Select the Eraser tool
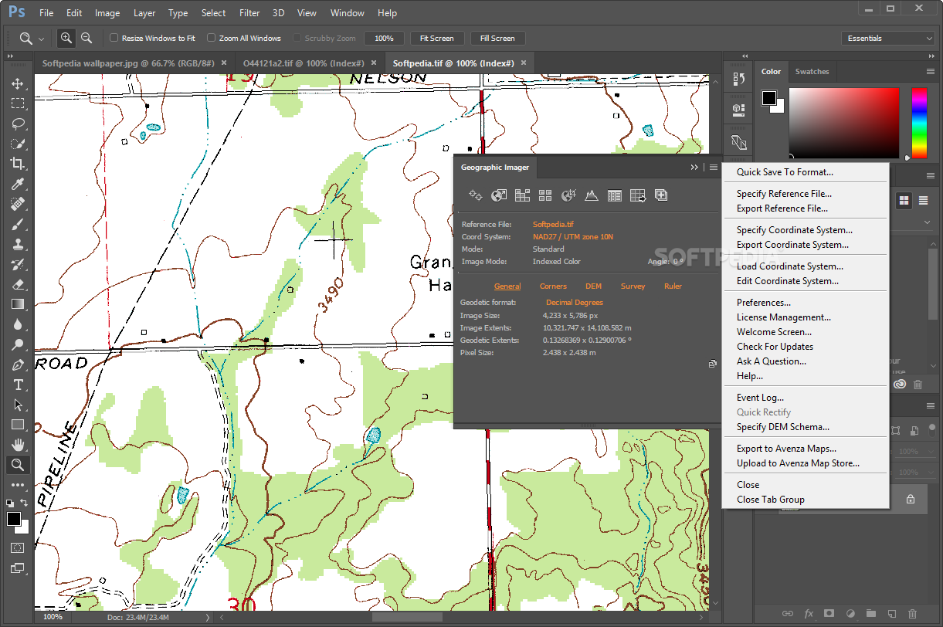 pos(17,284)
